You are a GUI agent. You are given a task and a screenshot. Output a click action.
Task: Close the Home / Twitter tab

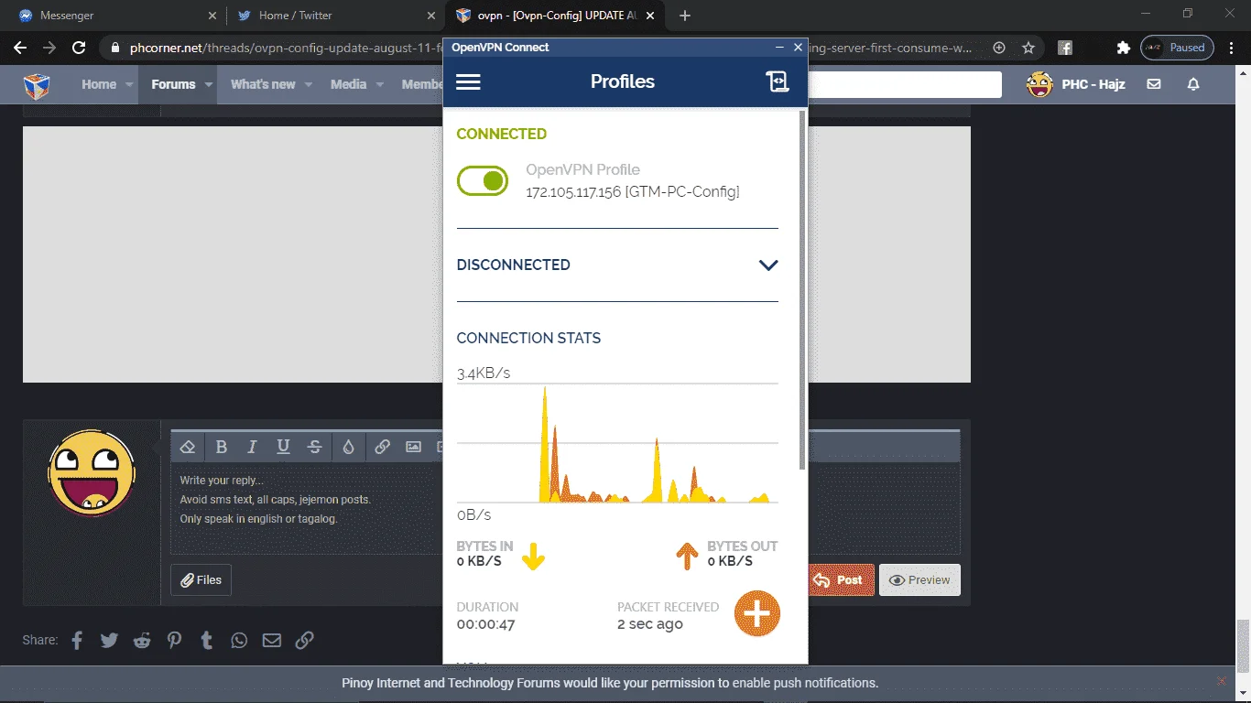pyautogui.click(x=430, y=16)
